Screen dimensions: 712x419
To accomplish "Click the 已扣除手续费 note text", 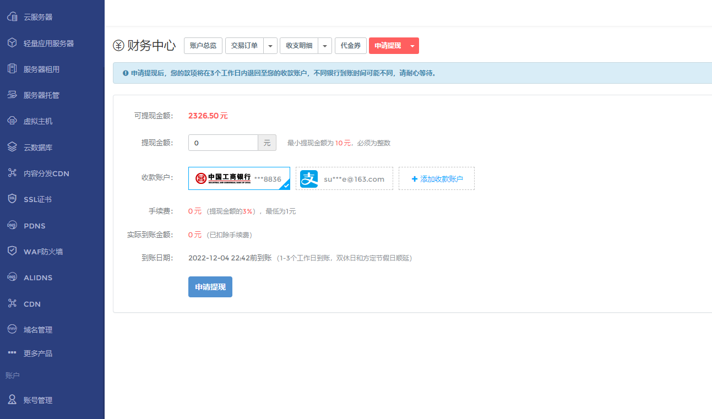I will click(230, 235).
